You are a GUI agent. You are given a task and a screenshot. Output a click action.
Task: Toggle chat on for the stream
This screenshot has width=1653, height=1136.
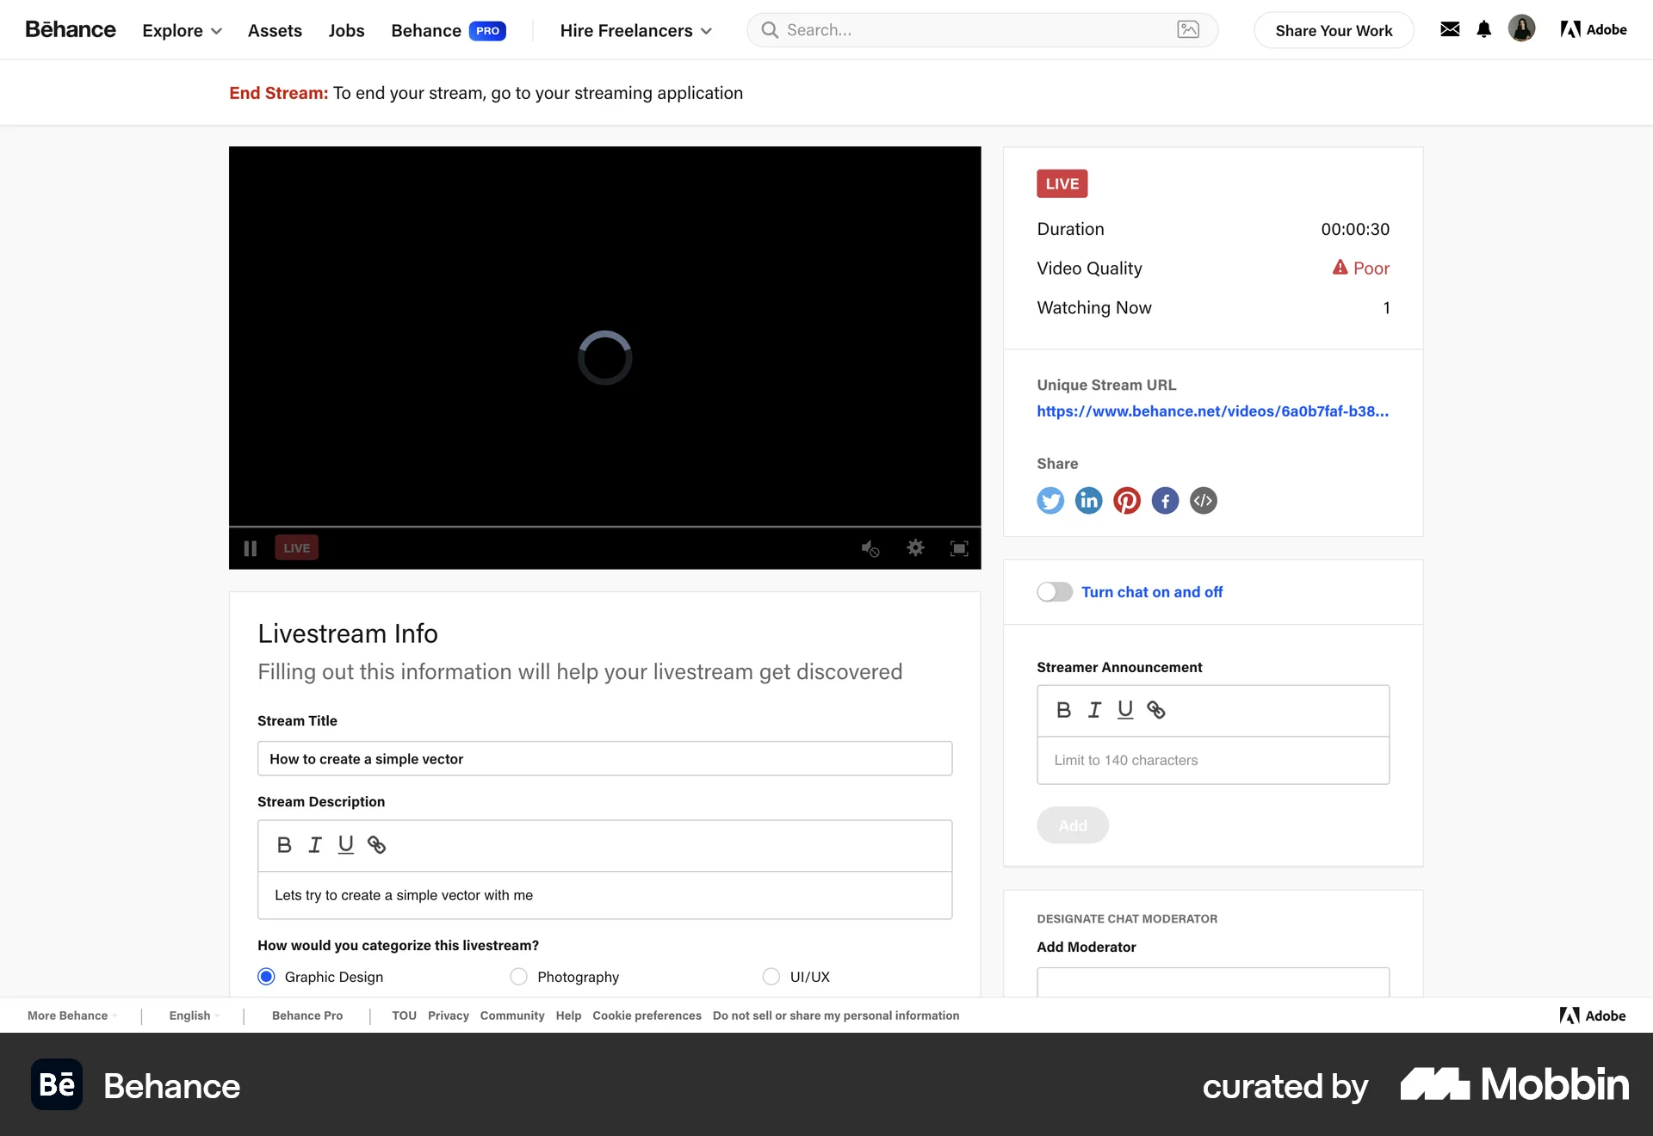[1054, 591]
